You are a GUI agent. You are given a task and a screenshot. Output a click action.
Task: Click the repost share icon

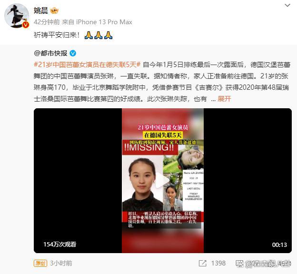click(x=202, y=263)
